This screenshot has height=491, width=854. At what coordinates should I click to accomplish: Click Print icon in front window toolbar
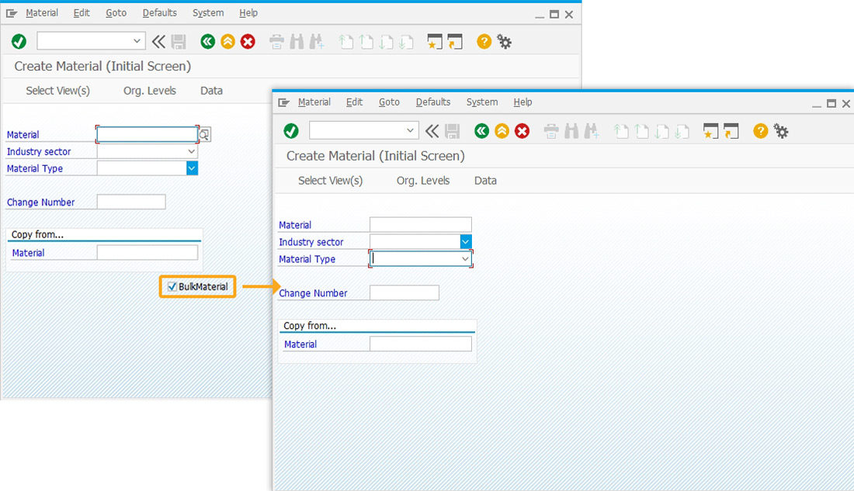click(x=551, y=130)
